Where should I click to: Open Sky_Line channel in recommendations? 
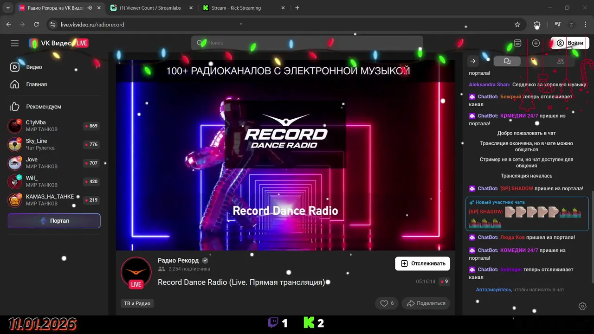tap(54, 144)
